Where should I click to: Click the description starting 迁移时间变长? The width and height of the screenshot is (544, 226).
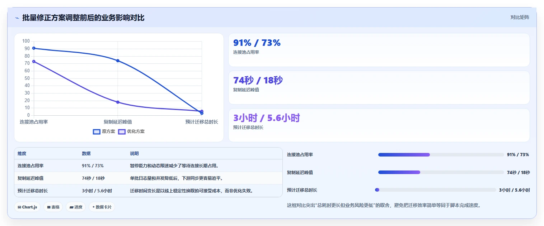tap(192, 191)
